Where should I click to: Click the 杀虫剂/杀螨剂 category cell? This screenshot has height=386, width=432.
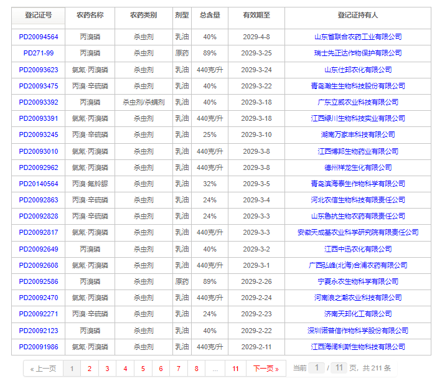144,102
